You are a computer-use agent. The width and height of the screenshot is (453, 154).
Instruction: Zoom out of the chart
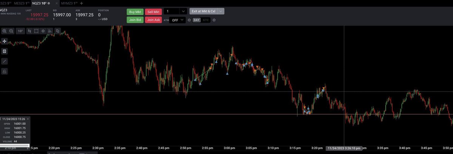pyautogui.click(x=11, y=31)
